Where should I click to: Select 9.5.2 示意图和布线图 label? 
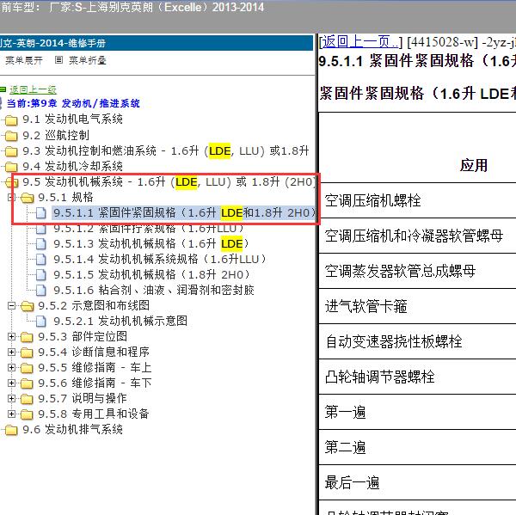point(94,305)
